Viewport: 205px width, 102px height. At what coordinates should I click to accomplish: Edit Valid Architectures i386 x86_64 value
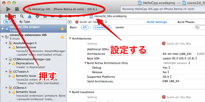[170, 81]
